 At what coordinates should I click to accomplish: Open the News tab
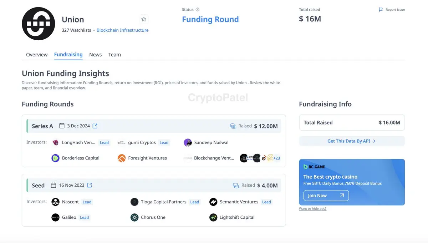(95, 55)
